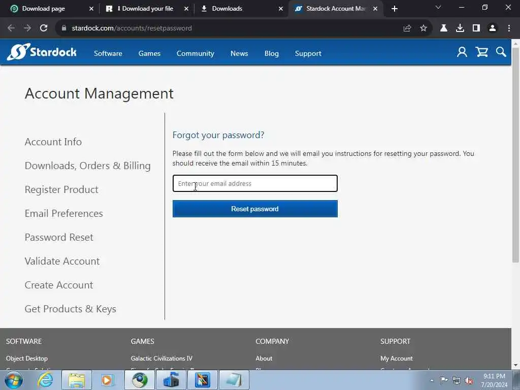The image size is (520, 390).
Task: Close the Download page tab
Action: [91, 9]
